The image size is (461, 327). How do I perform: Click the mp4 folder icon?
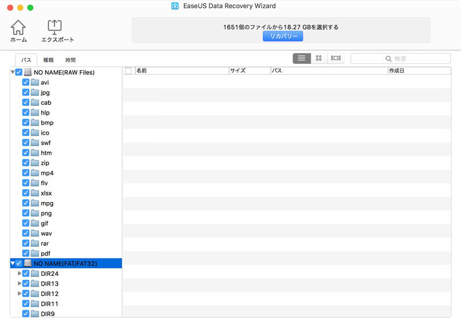pos(35,173)
